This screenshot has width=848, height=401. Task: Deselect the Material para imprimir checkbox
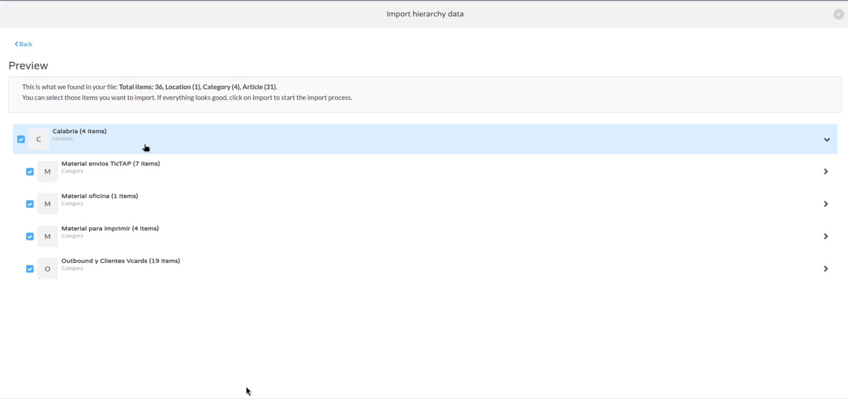pos(30,237)
